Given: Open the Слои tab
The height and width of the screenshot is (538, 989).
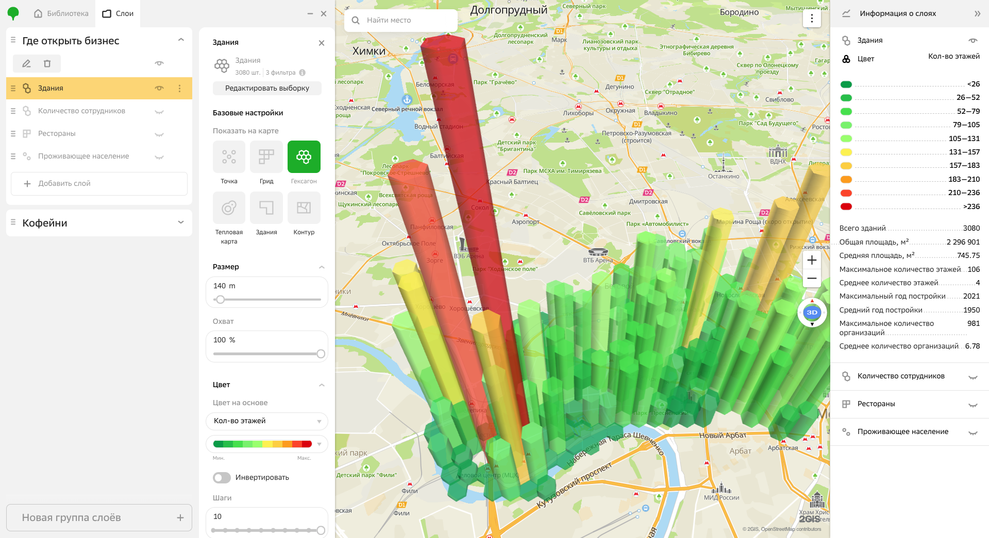Looking at the screenshot, I should click(118, 13).
